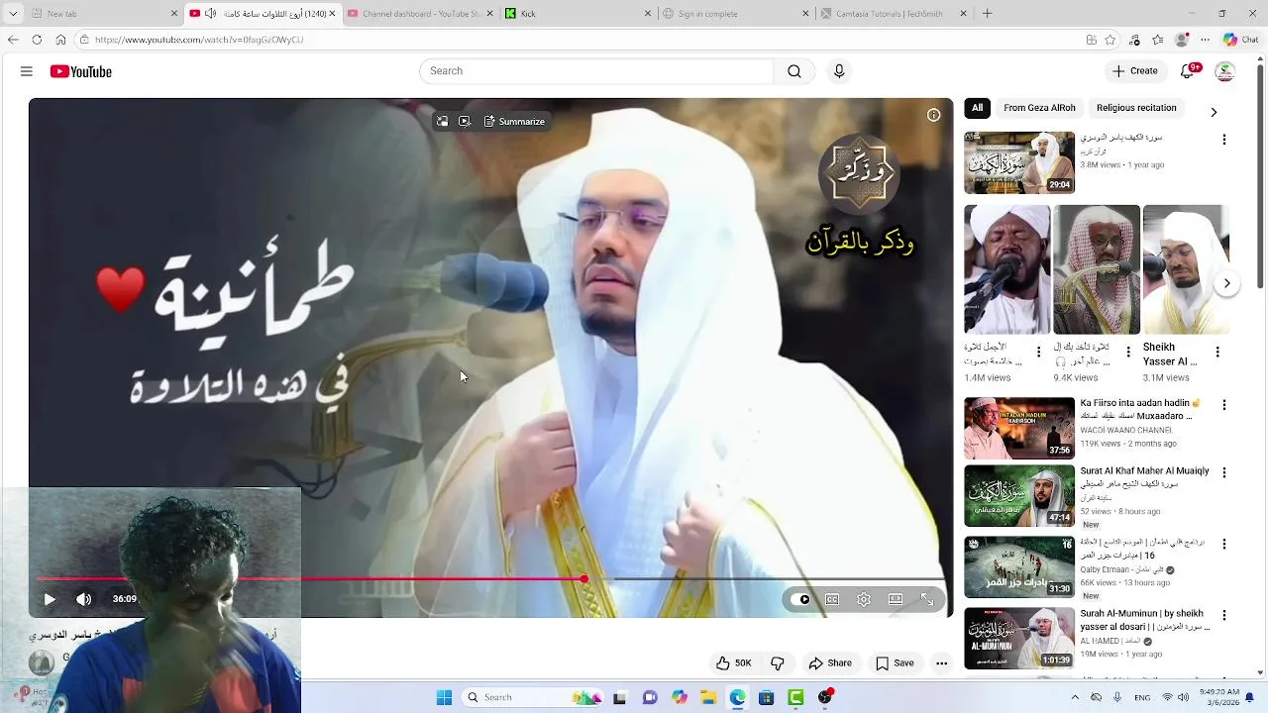
Task: Share the video
Action: 830,663
